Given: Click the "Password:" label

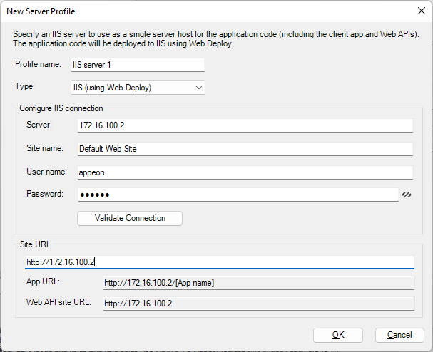Looking at the screenshot, I should point(45,194).
